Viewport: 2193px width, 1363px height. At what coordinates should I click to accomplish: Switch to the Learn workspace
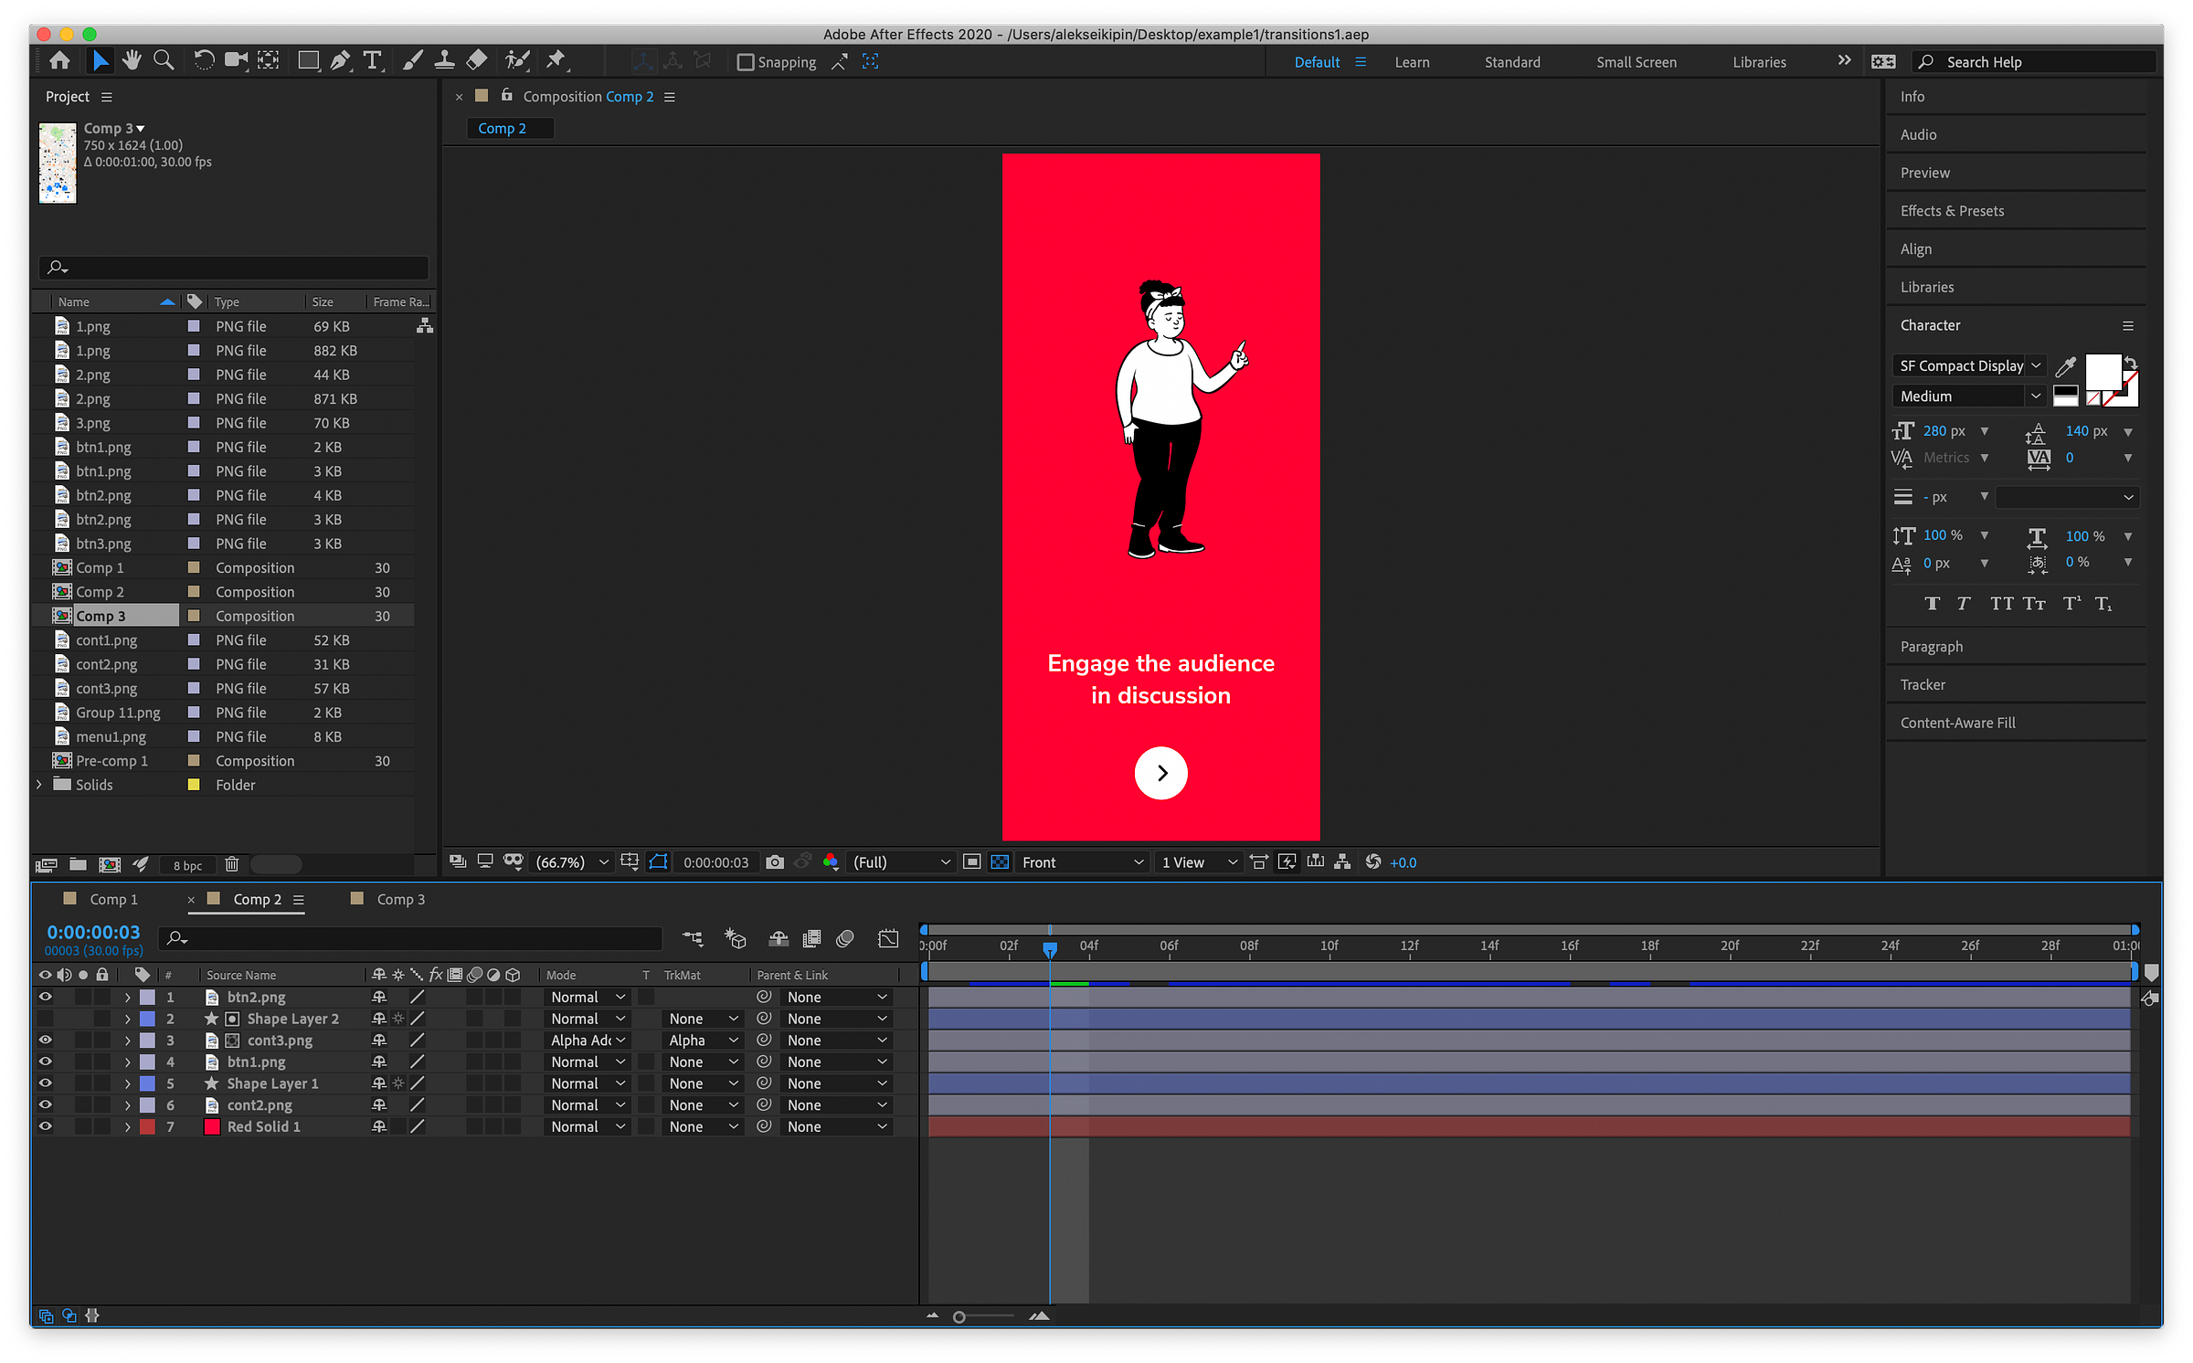(x=1411, y=62)
